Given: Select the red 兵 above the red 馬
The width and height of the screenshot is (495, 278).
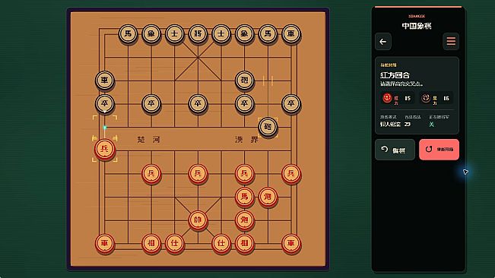Looking at the screenshot, I should (244, 173).
